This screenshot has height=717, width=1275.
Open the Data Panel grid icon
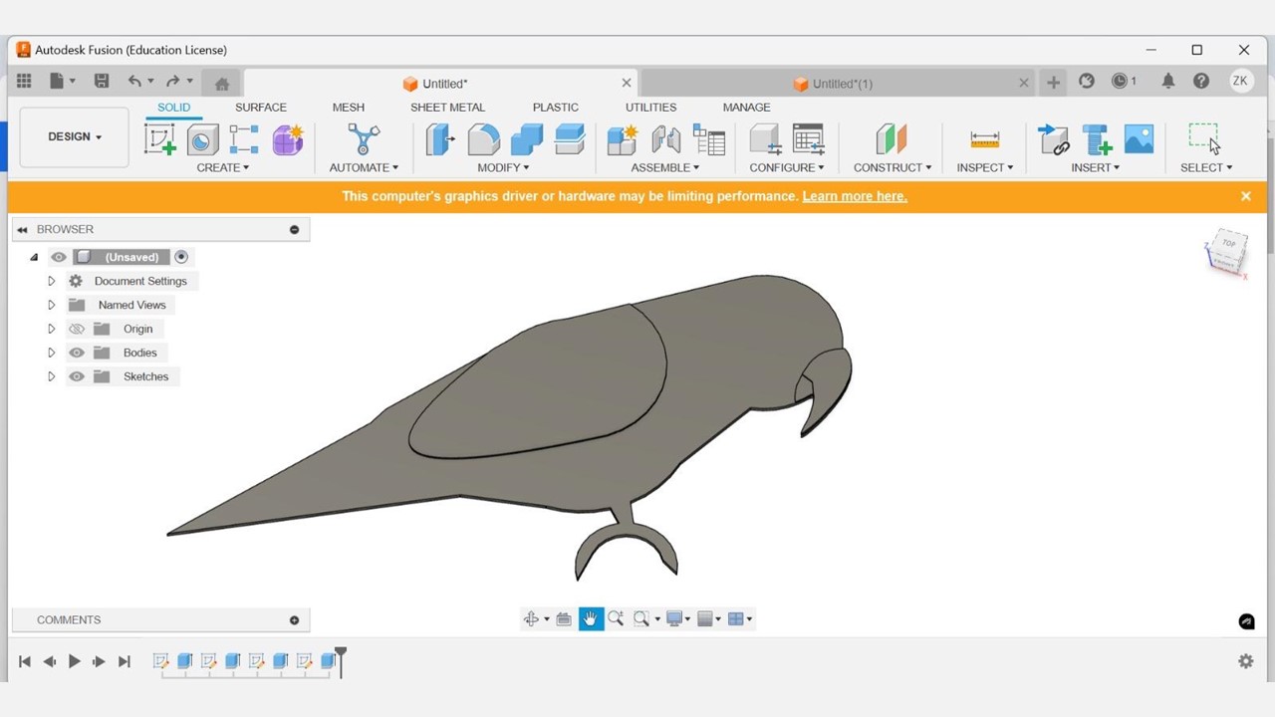click(24, 82)
